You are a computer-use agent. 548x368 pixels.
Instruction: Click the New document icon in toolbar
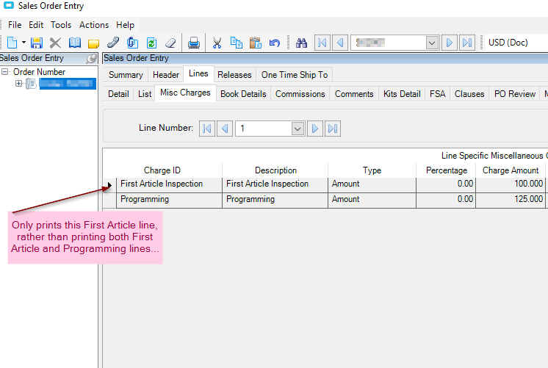tap(12, 43)
